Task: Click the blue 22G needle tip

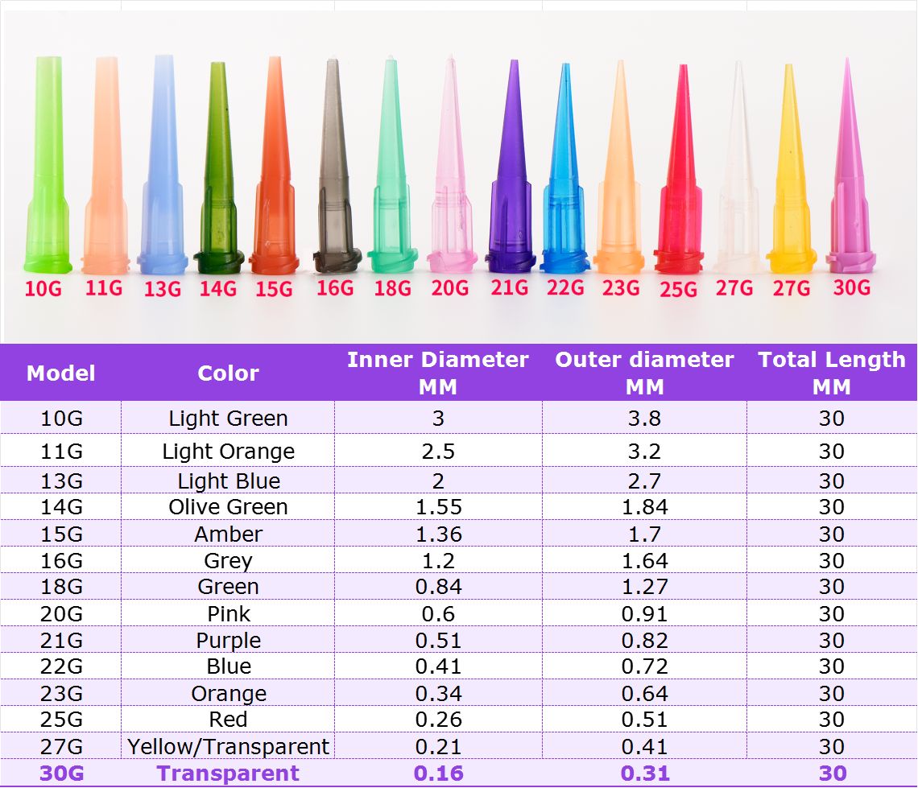Action: (x=564, y=173)
